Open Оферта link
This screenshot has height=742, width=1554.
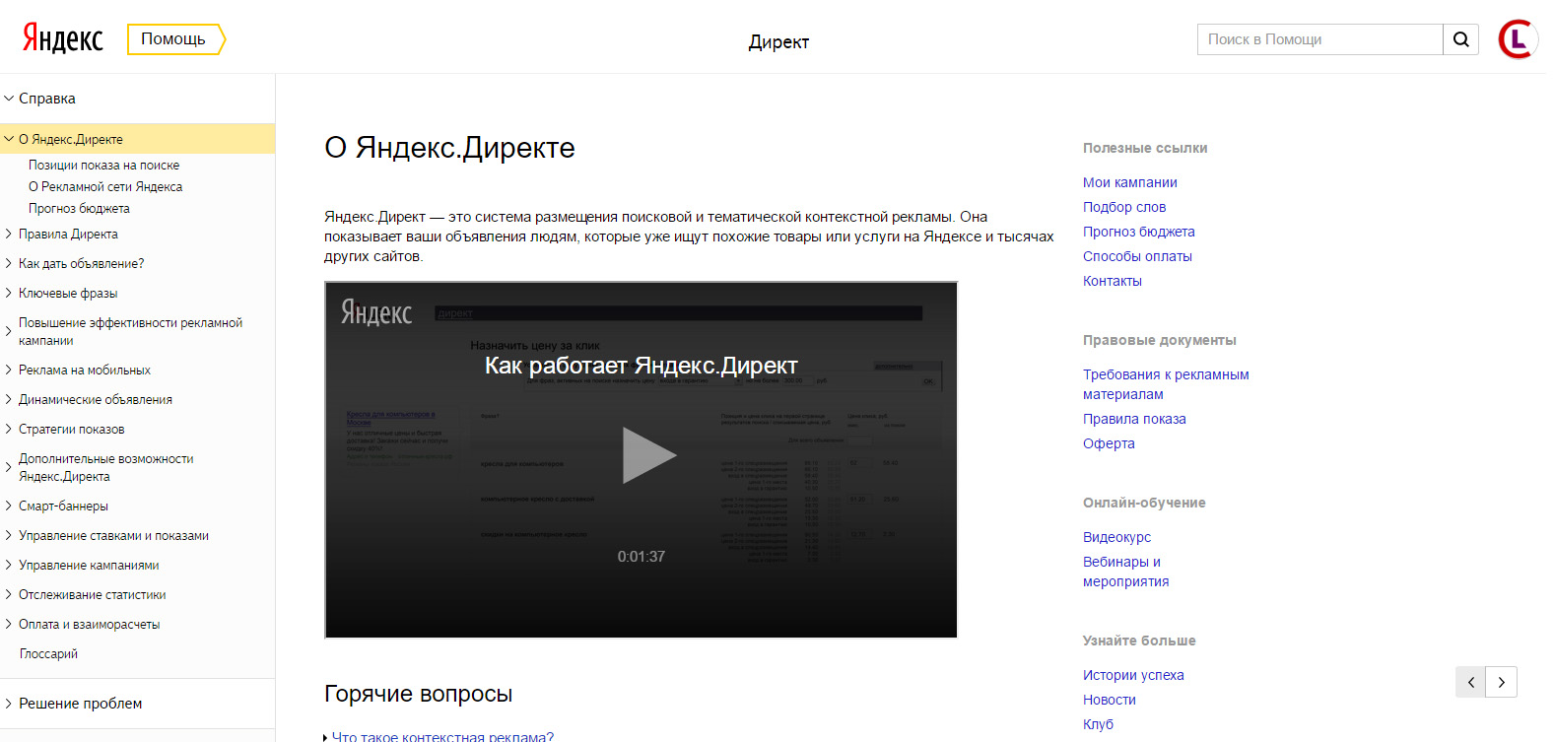[x=1109, y=443]
